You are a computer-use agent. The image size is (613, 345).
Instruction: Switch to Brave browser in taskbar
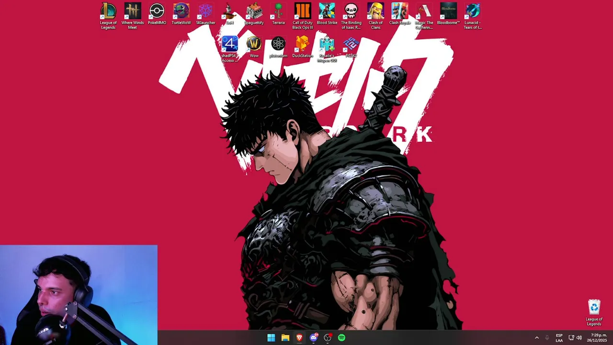pyautogui.click(x=299, y=338)
